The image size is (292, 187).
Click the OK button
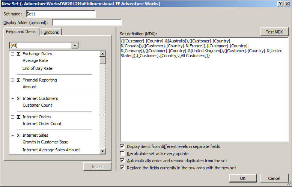[x=243, y=178]
